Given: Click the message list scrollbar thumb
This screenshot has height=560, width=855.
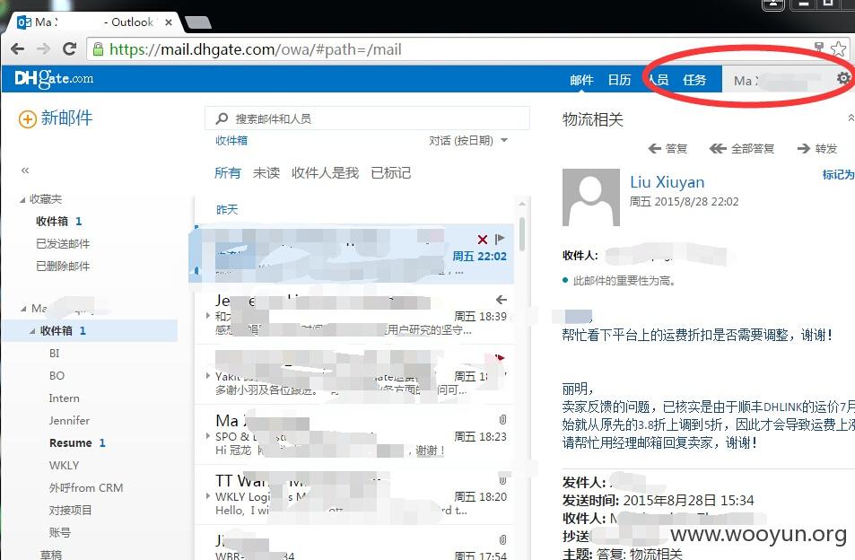Looking at the screenshot, I should tap(522, 234).
